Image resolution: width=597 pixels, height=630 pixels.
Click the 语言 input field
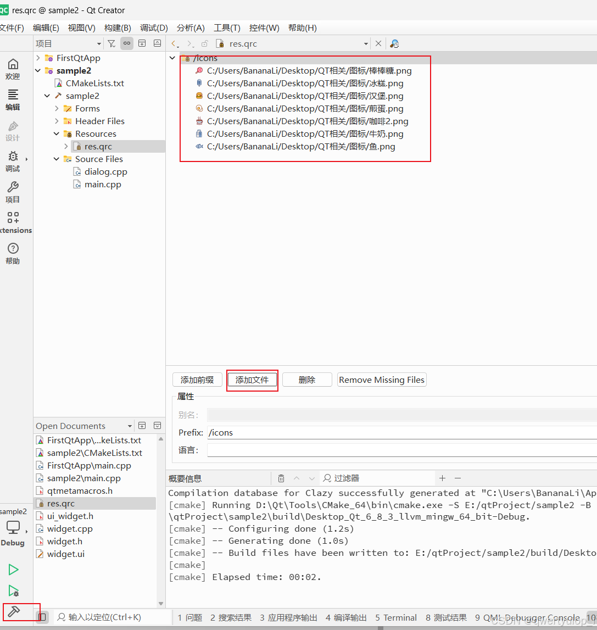click(401, 450)
